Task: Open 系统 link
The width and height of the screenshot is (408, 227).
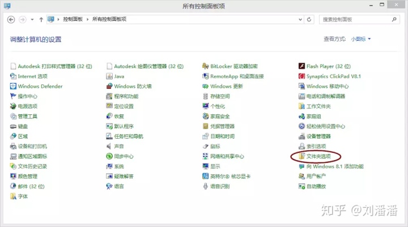Action: [119, 166]
